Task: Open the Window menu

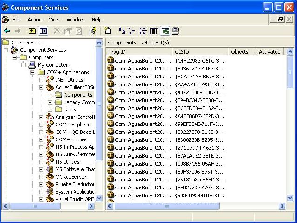Action: [75, 20]
